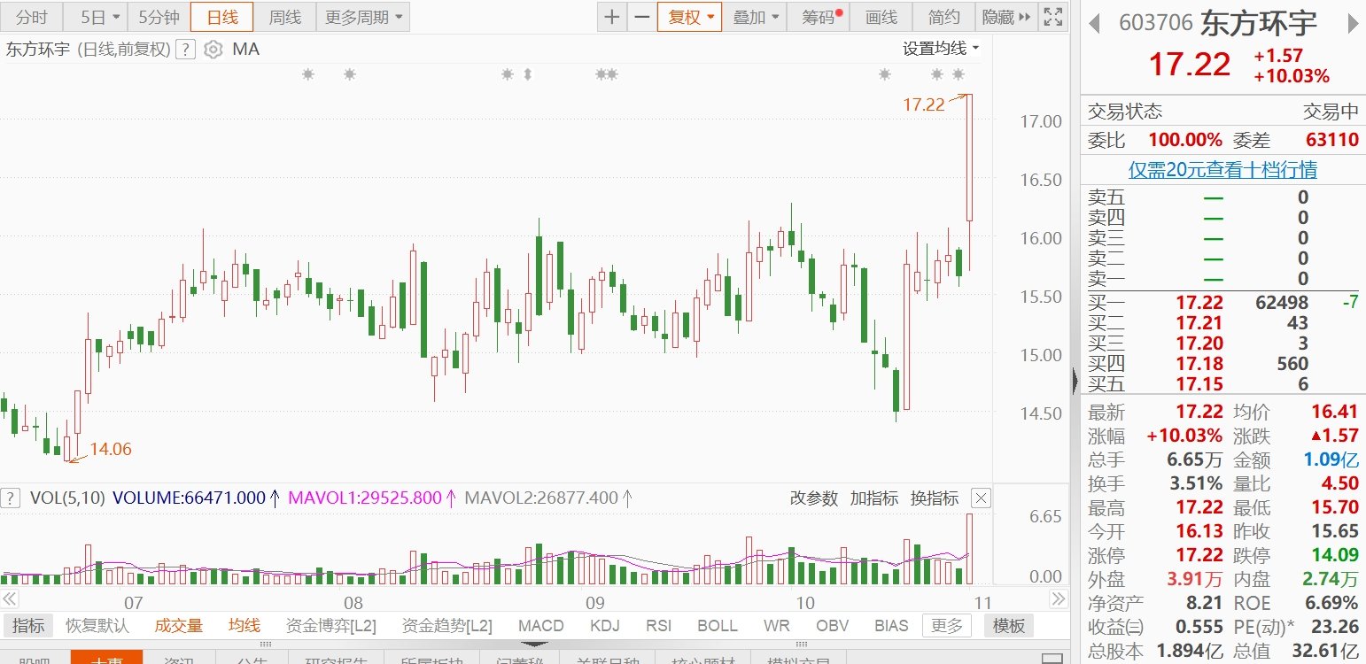
Task: Close the VOL indicator panel
Action: click(x=980, y=498)
